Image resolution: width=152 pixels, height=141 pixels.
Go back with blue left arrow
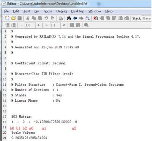click(75, 18)
